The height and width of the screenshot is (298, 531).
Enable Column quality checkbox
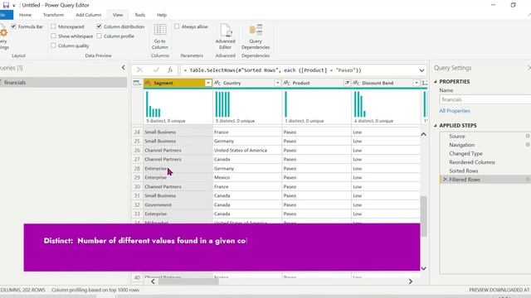[x=53, y=46]
